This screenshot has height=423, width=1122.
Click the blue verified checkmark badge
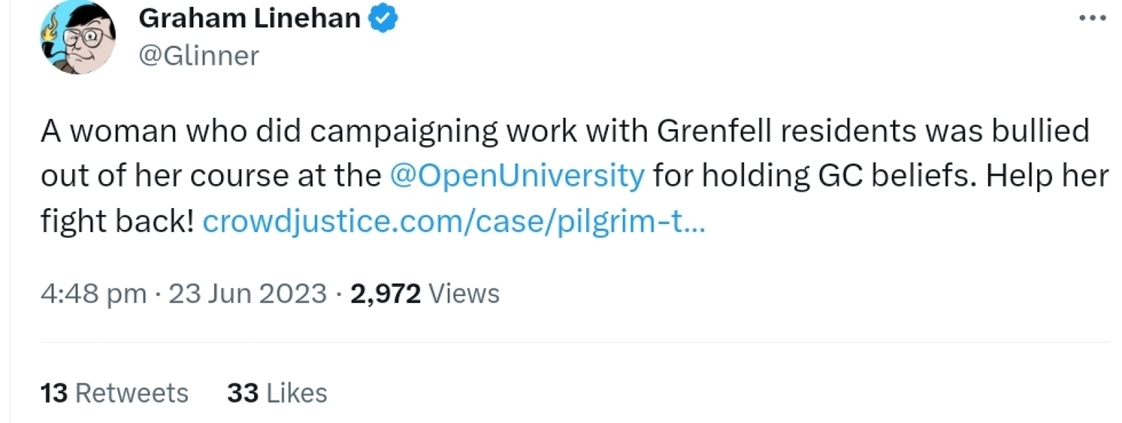[383, 18]
